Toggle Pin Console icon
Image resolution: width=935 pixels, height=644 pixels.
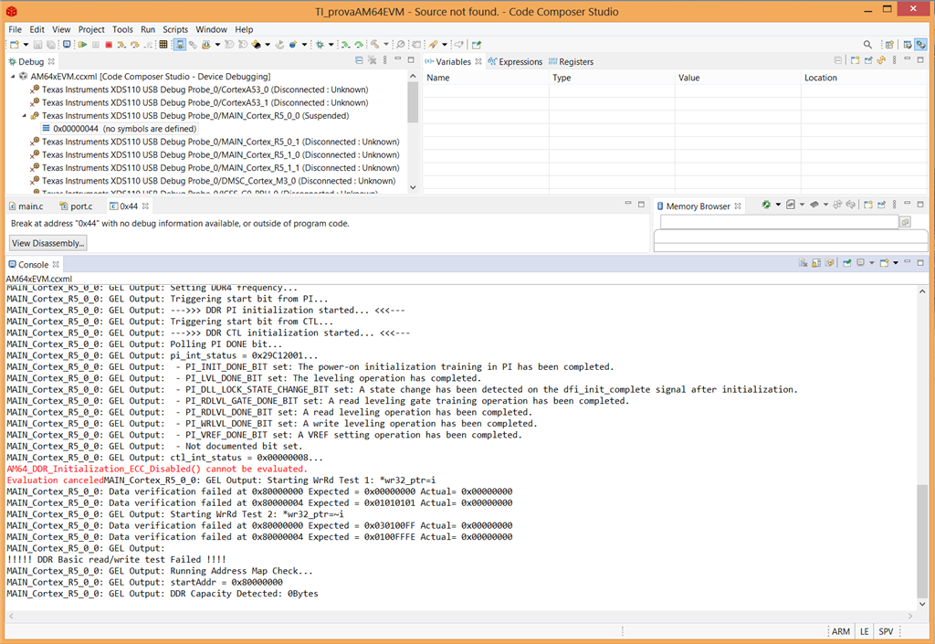tap(846, 262)
